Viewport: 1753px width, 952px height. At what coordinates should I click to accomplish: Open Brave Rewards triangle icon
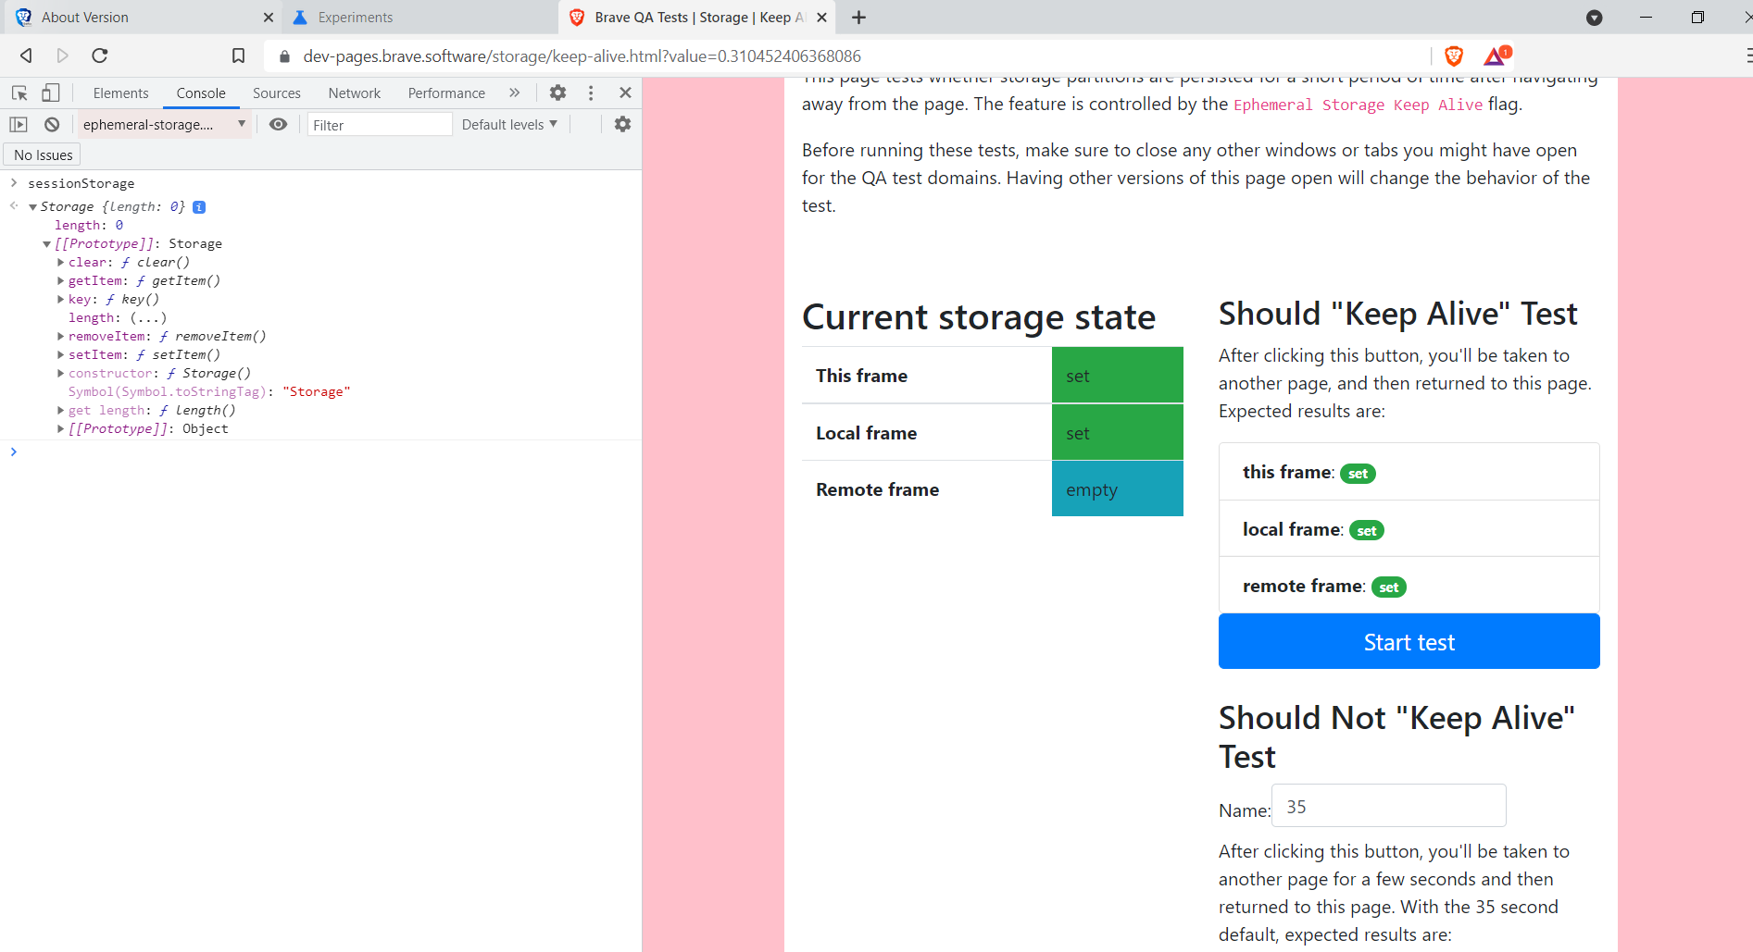point(1493,56)
